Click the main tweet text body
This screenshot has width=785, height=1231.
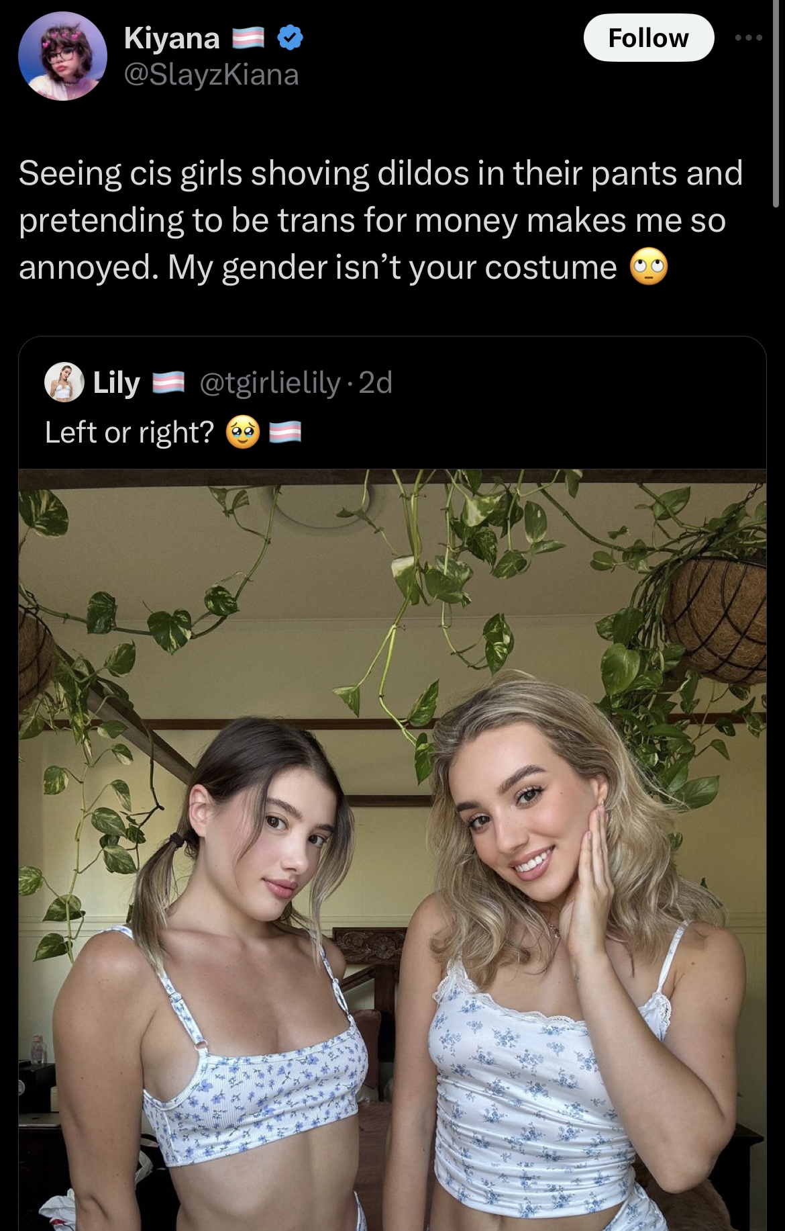click(381, 220)
